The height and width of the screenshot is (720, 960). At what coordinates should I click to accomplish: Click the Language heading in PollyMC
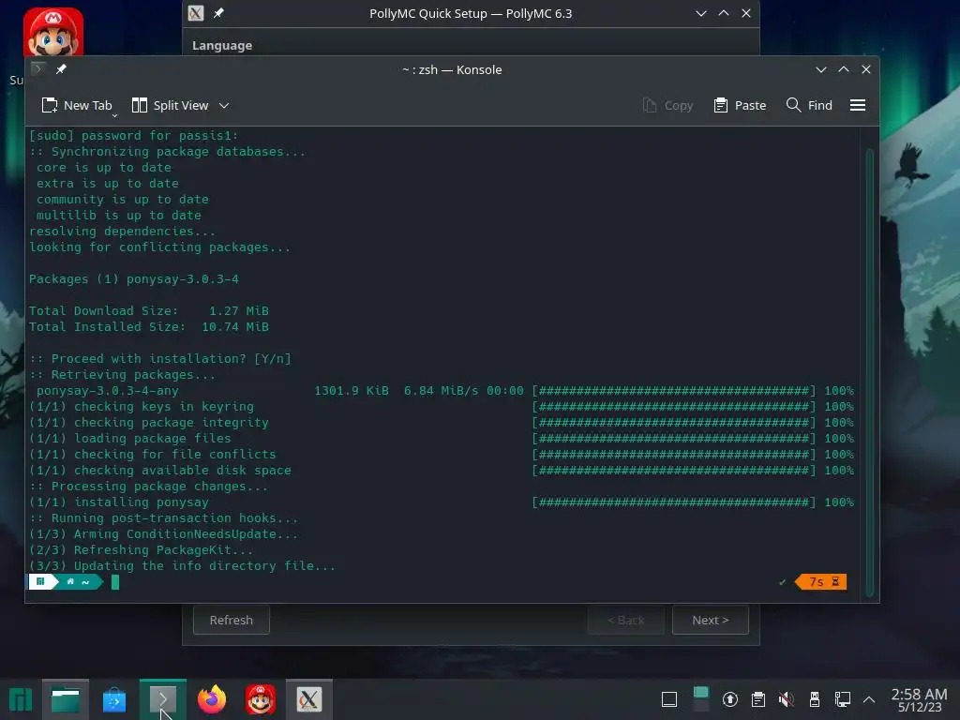[x=222, y=45]
